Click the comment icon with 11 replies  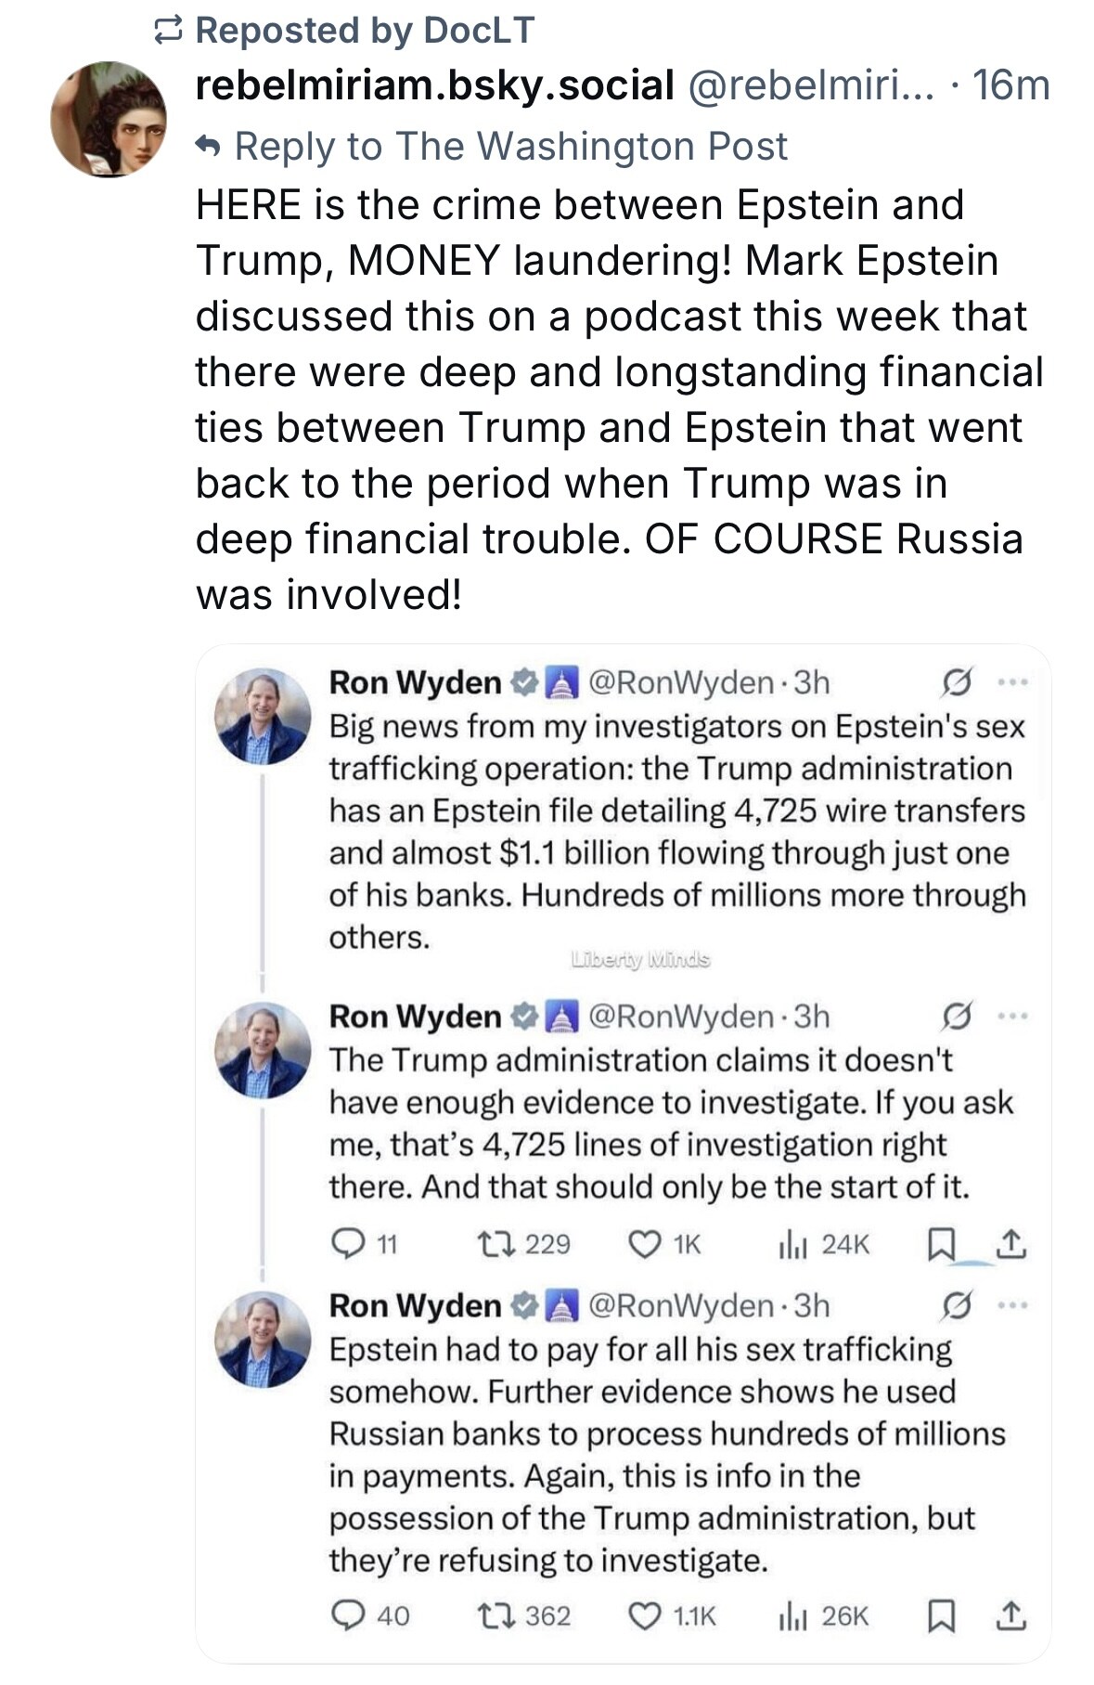point(348,1244)
